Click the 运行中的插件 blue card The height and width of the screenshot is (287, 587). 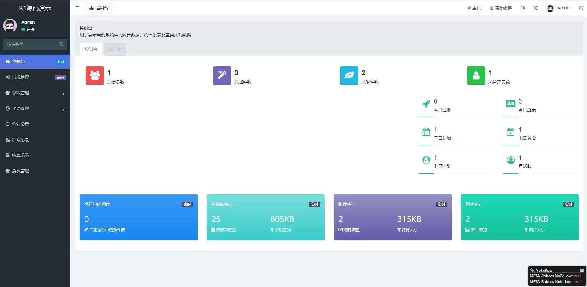pyautogui.click(x=138, y=217)
